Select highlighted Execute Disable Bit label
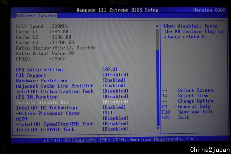This screenshot has height=154, width=231. click(42, 102)
